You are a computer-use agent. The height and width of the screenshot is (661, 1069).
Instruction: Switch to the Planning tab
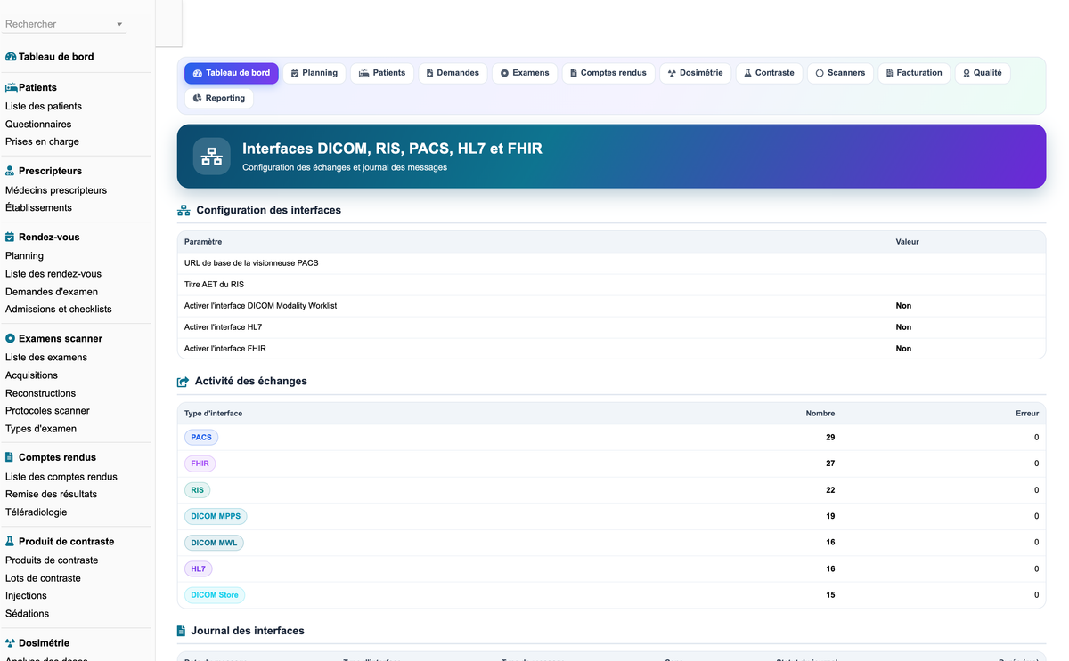314,73
